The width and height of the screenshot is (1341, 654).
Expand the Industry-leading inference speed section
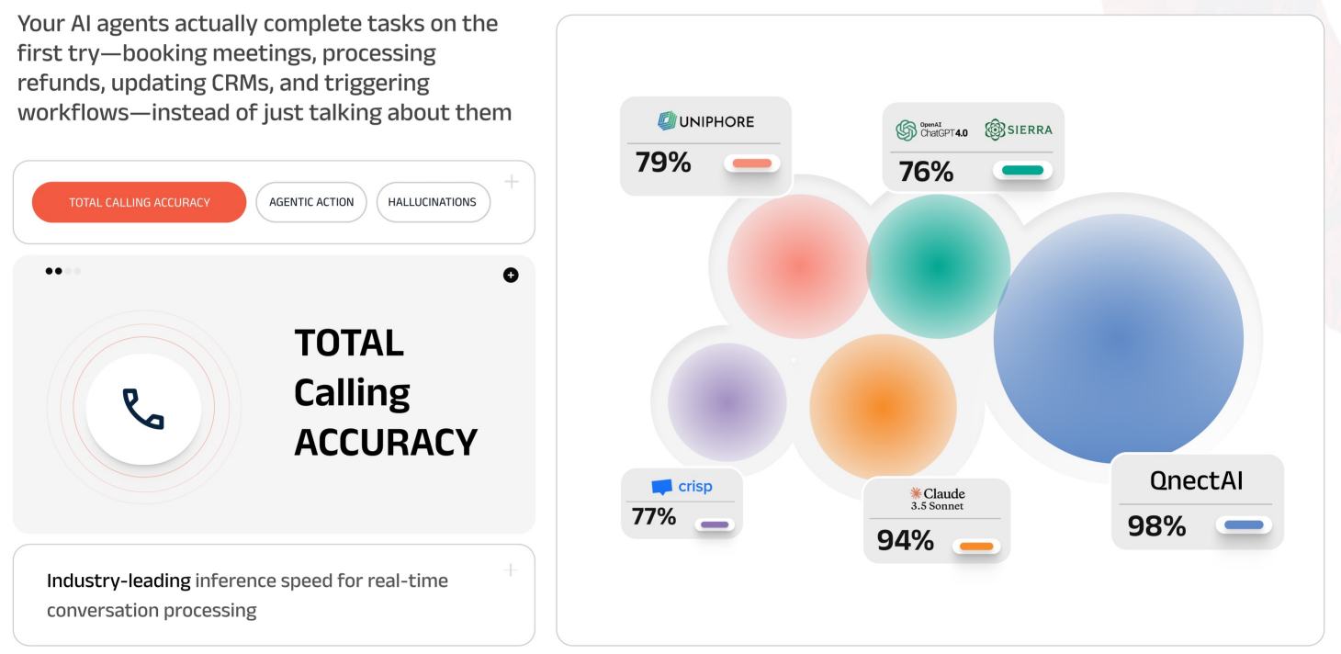[x=512, y=570]
